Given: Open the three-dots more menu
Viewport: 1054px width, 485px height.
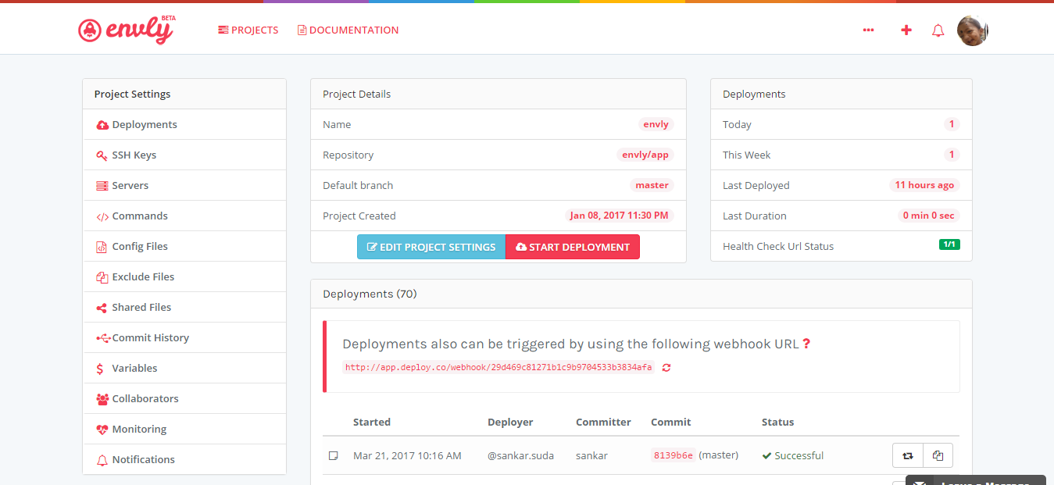Looking at the screenshot, I should (868, 30).
